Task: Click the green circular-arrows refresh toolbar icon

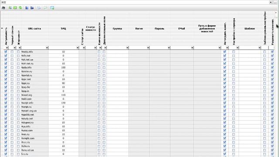Action: pyautogui.click(x=20, y=8)
